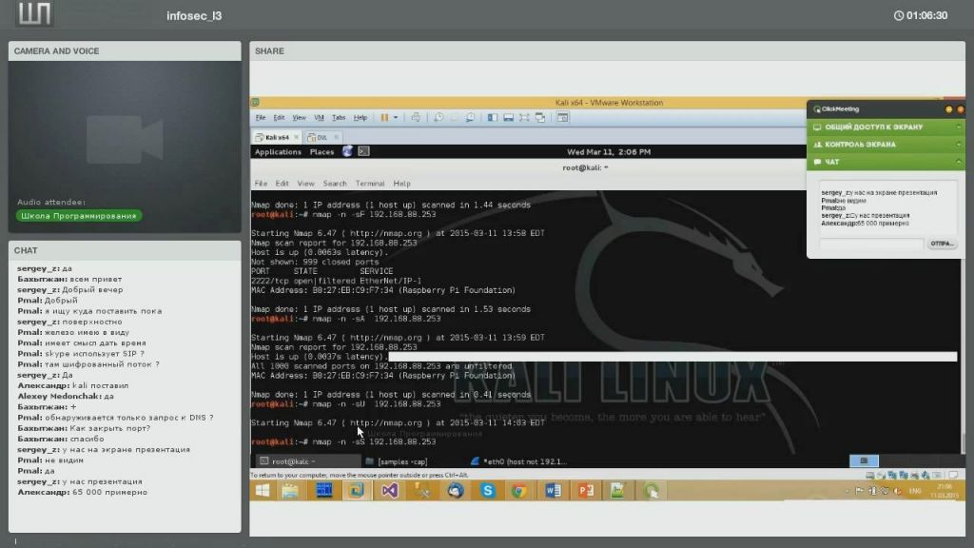
Task: Open PowerPoint from the Windows taskbar
Action: (x=586, y=491)
